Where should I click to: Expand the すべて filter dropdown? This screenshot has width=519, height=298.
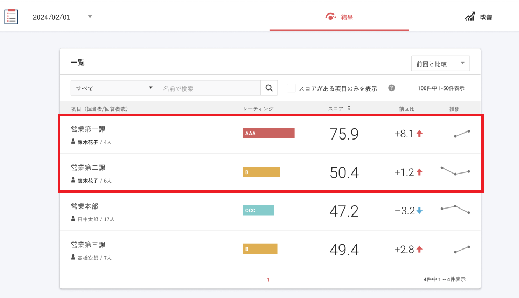(114, 88)
